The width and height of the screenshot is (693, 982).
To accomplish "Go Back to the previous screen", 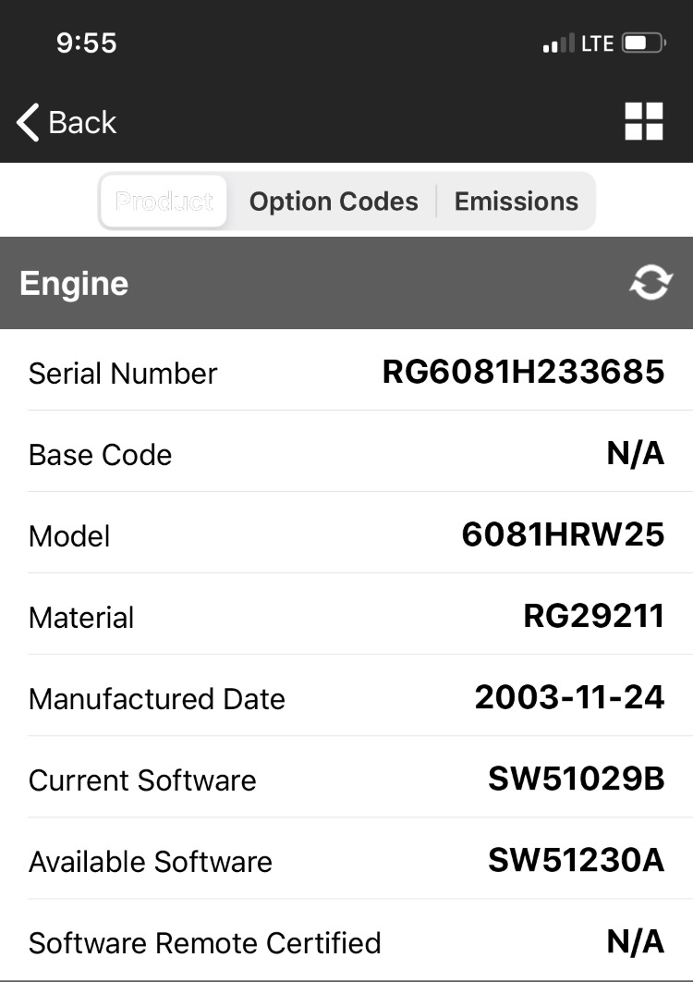I will tap(67, 122).
